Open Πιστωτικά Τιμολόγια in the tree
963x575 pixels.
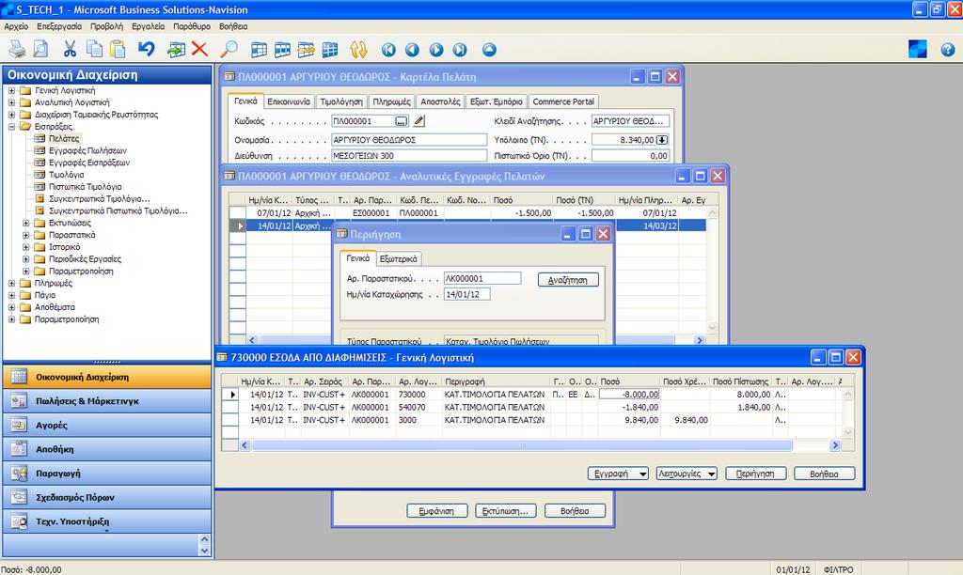coord(85,187)
